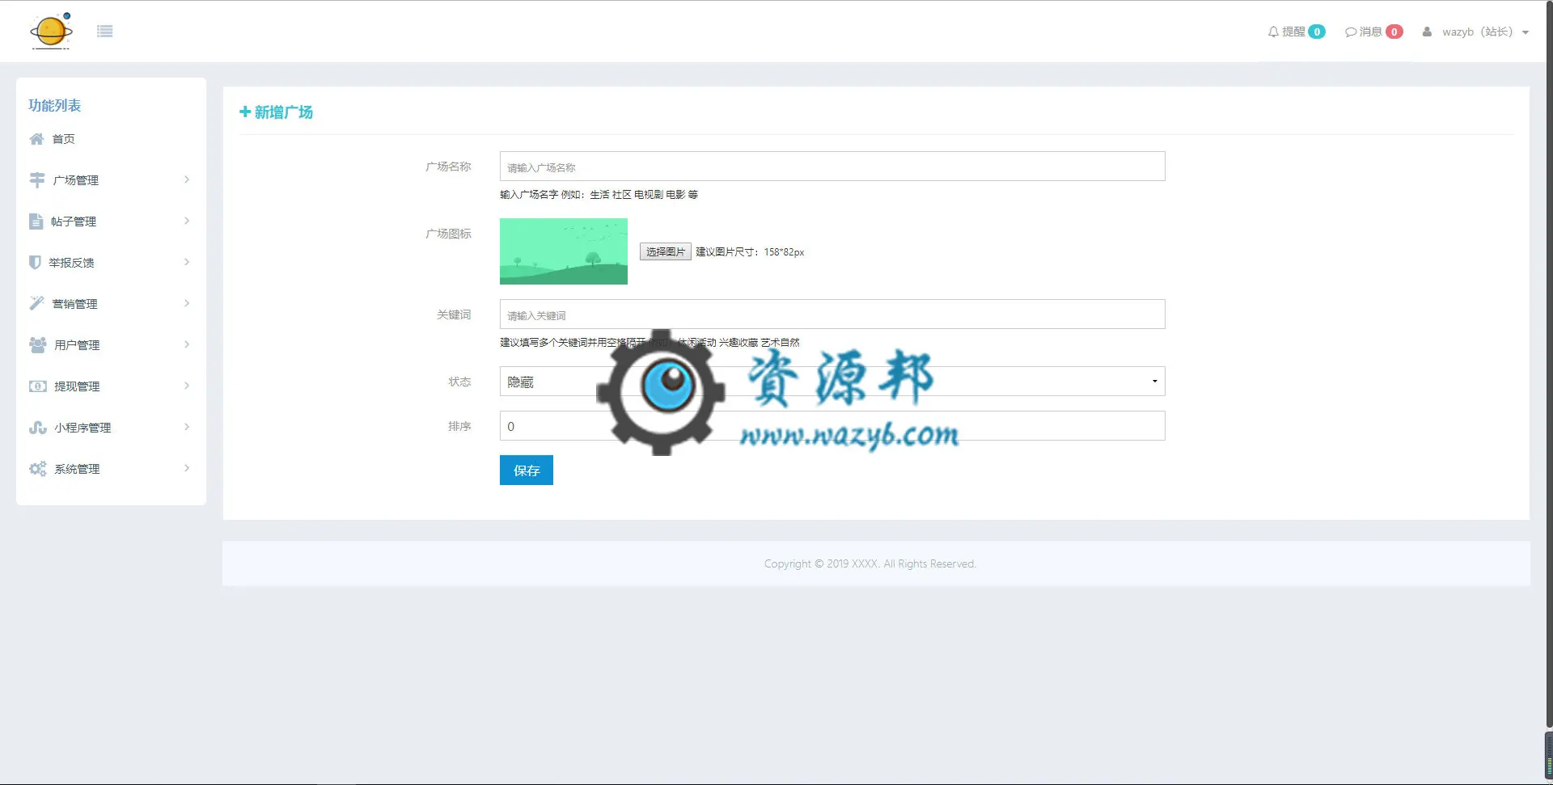Click the green 广场图标 preview thumbnail
This screenshot has width=1553, height=785.
tap(564, 251)
